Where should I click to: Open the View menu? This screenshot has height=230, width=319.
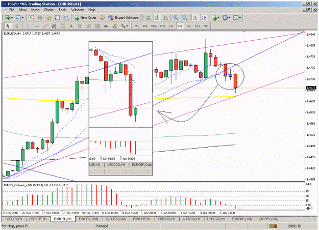pyautogui.click(x=23, y=10)
